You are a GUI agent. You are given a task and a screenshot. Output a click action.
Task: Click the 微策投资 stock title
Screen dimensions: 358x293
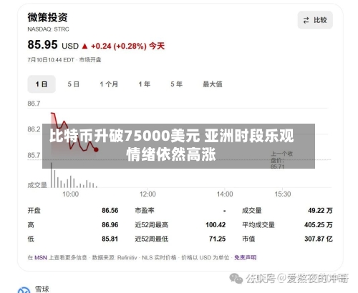47,17
